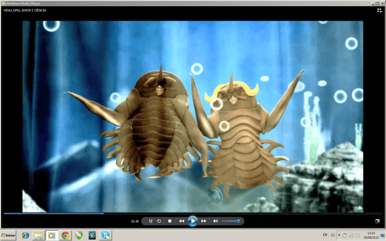
Task: Click the fast forward next button
Action: point(204,221)
